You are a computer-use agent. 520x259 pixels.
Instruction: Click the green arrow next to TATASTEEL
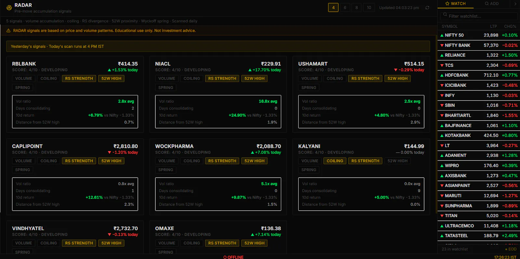click(x=442, y=236)
